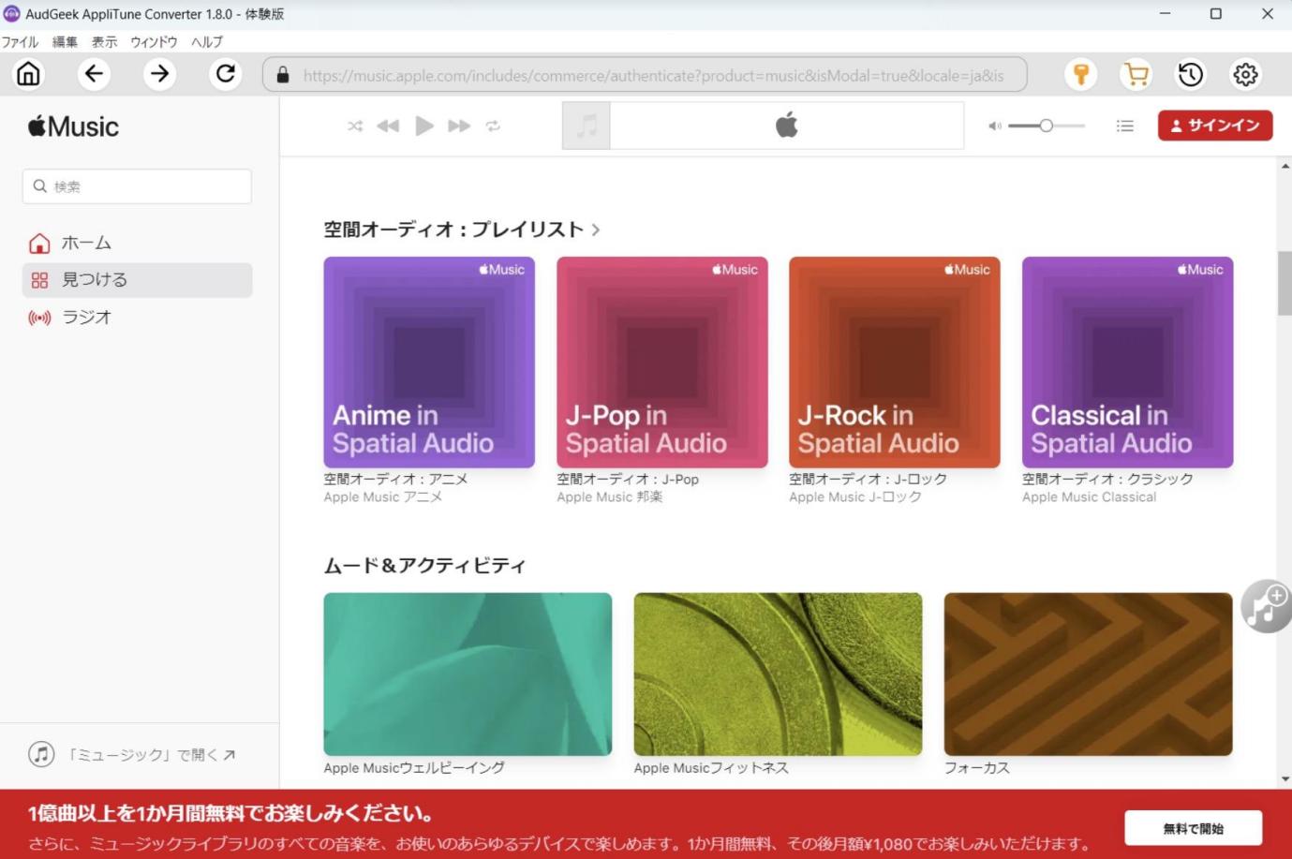
Task: Navigate back with the left arrow button
Action: (x=94, y=74)
